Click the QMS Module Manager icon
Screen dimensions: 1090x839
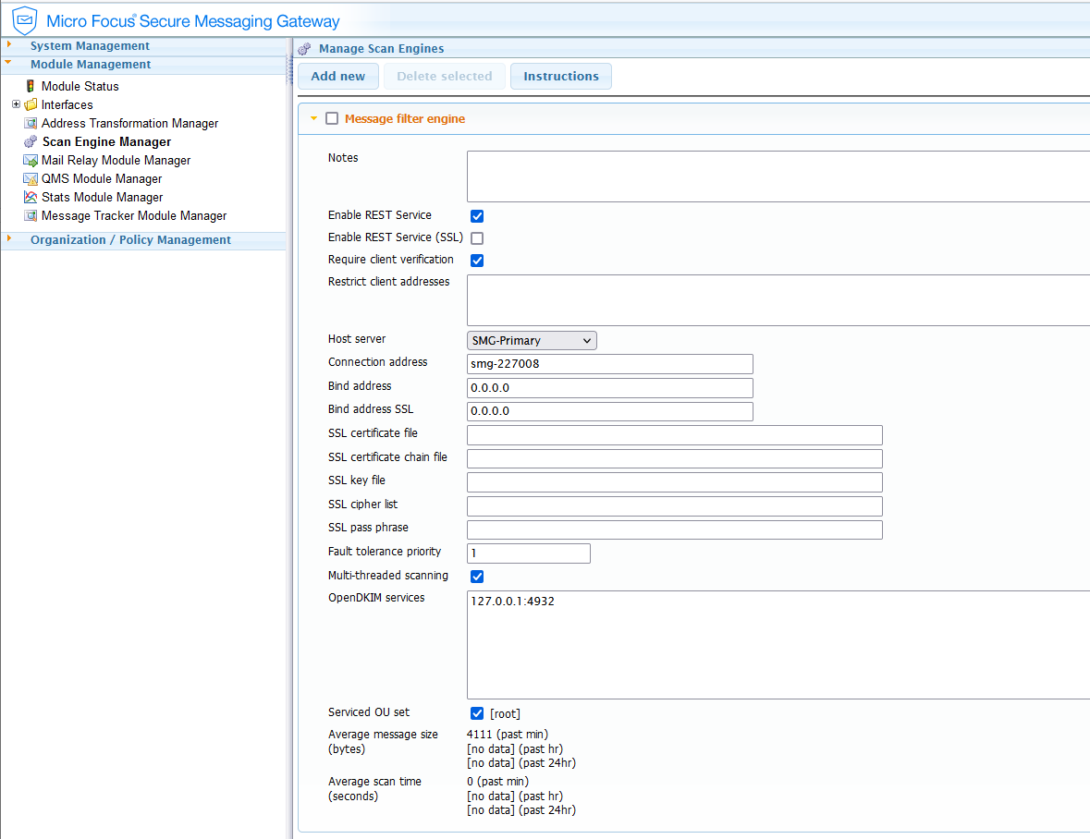coord(31,179)
